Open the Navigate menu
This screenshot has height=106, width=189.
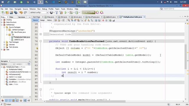18,9
